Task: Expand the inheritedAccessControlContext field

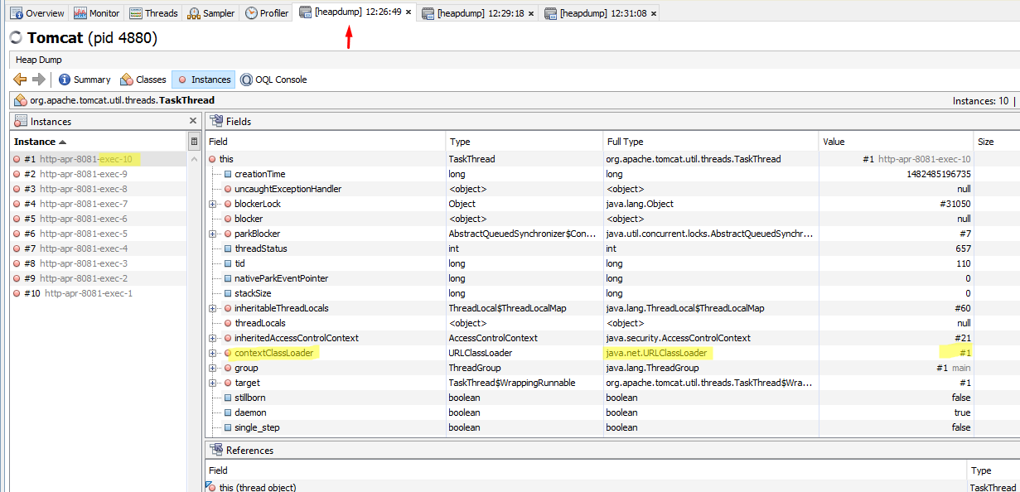Action: [x=213, y=338]
